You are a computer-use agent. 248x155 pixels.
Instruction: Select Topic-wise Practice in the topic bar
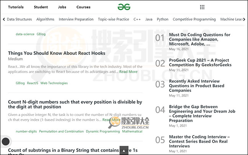point(113,19)
